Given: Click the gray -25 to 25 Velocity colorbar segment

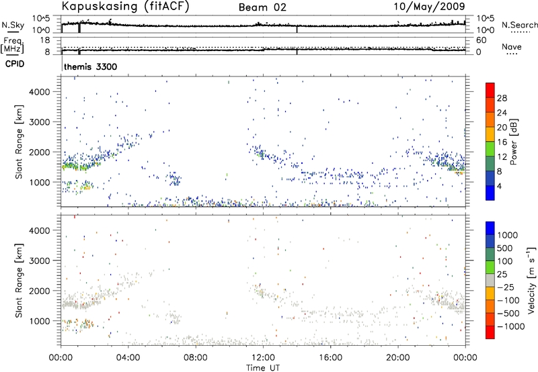Looking at the screenshot, I should coord(490,280).
